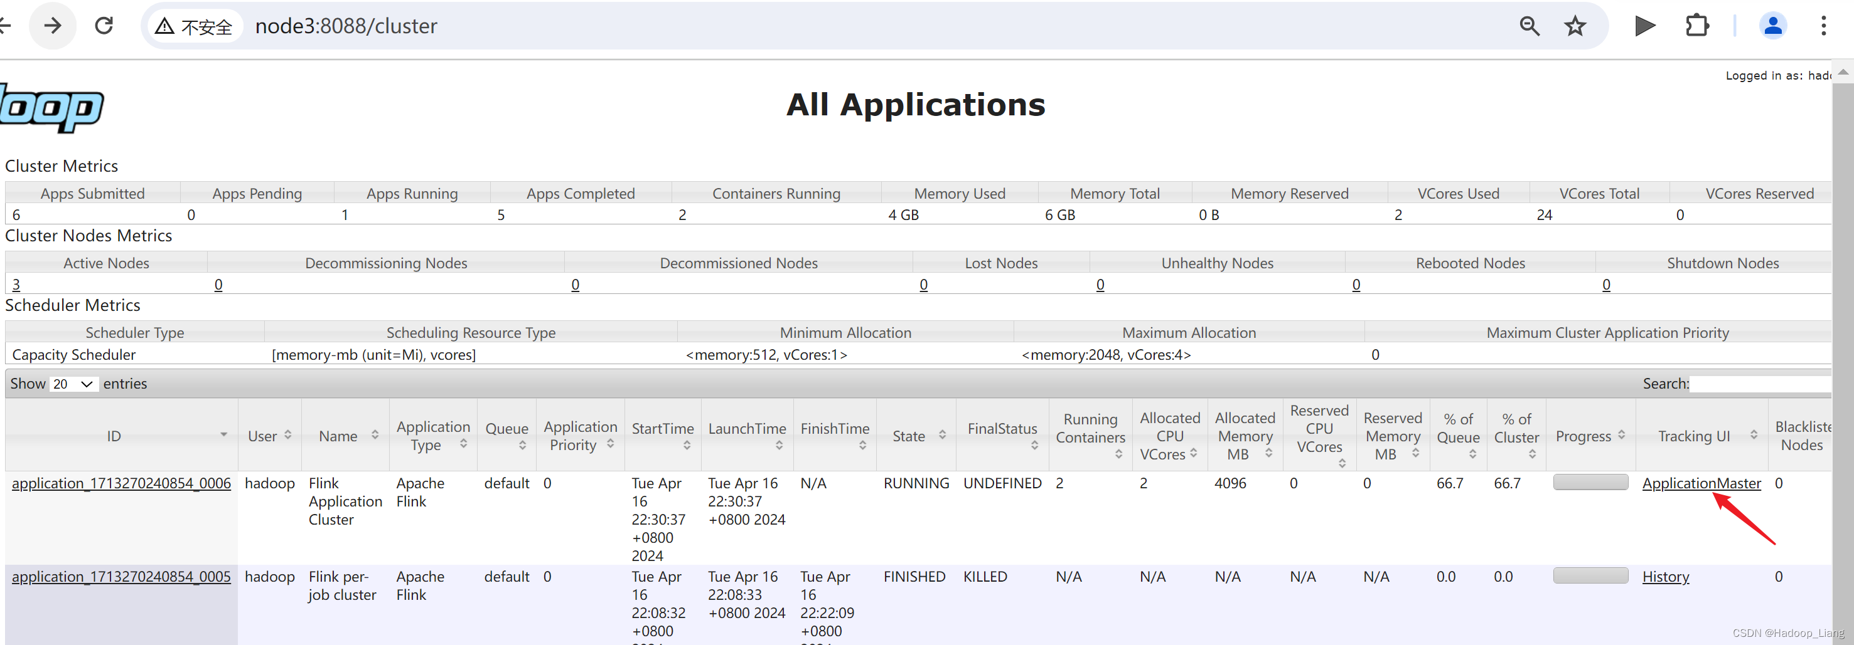
Task: Sort by Progress column
Action: [1590, 436]
